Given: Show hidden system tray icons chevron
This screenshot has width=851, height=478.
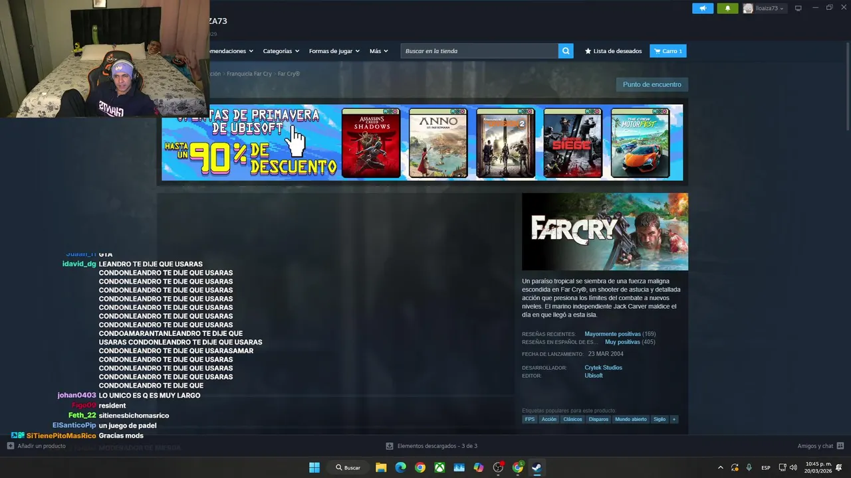Looking at the screenshot, I should 720,467.
